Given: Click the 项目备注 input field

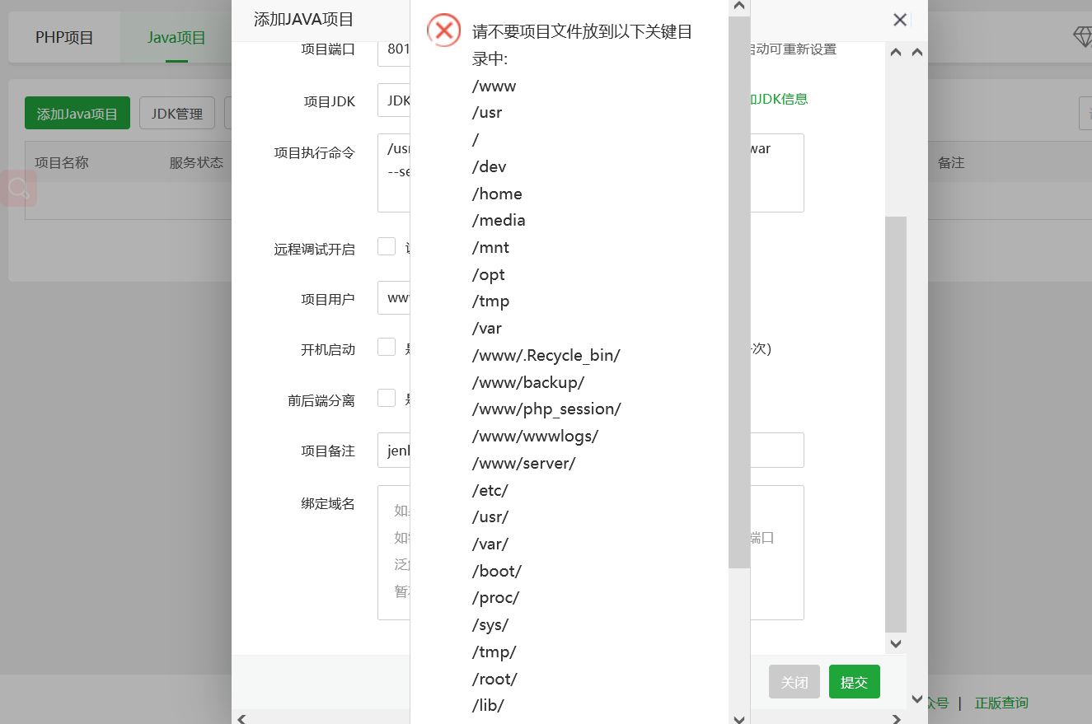Looking at the screenshot, I should point(590,451).
